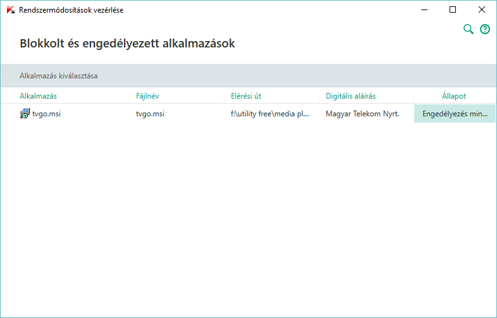Sort by Állapot column header
497x318 pixels.
[454, 96]
